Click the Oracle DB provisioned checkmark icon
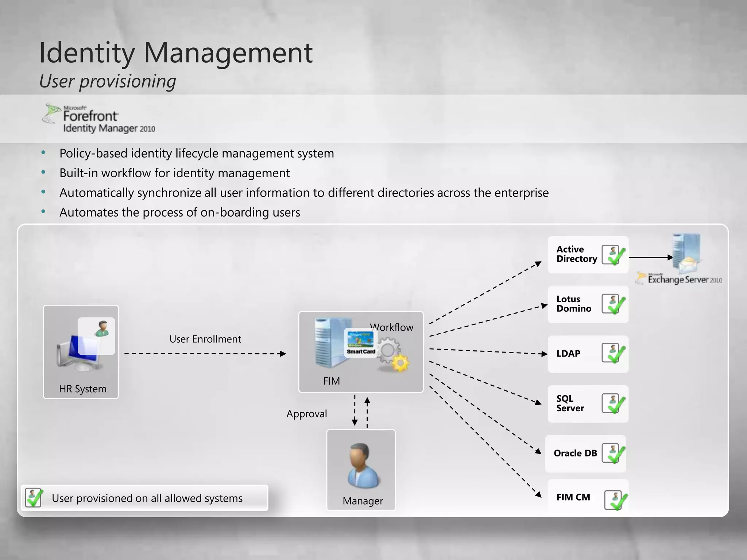The width and height of the screenshot is (747, 560). (614, 453)
